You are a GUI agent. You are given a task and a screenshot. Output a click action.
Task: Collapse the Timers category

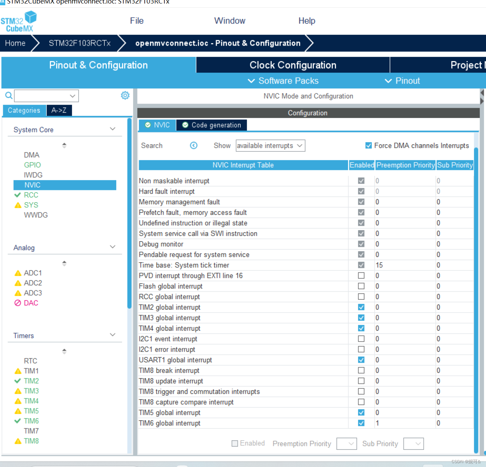coord(112,335)
